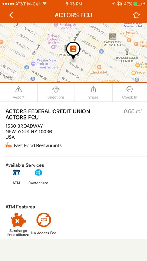Add location to favorites with star icon

[136, 15]
